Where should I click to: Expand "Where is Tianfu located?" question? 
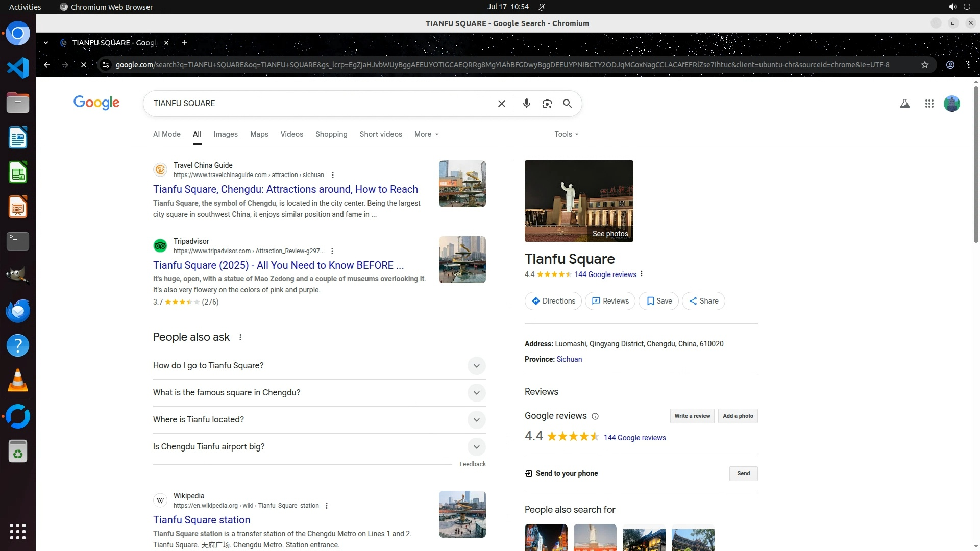click(476, 420)
